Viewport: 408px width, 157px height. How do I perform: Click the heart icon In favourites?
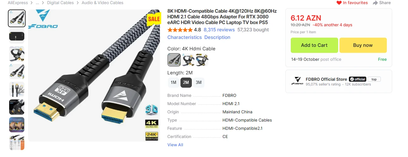[x=339, y=3]
